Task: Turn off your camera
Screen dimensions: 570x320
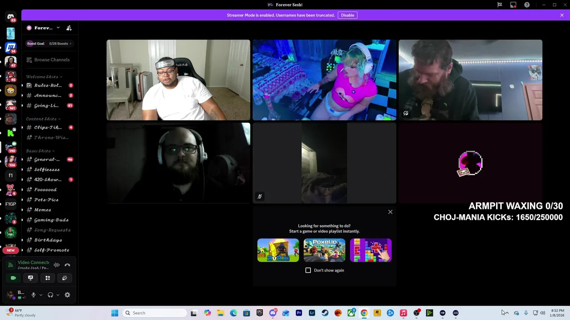Action: click(x=13, y=278)
